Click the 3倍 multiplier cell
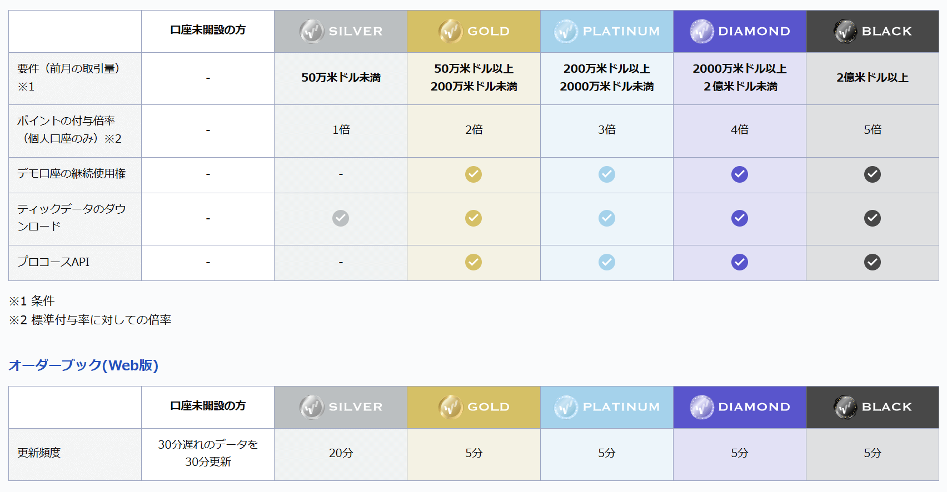The image size is (947, 492). 607,130
